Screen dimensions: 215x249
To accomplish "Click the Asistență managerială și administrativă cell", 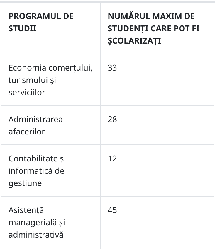I will pyautogui.click(x=51, y=222).
